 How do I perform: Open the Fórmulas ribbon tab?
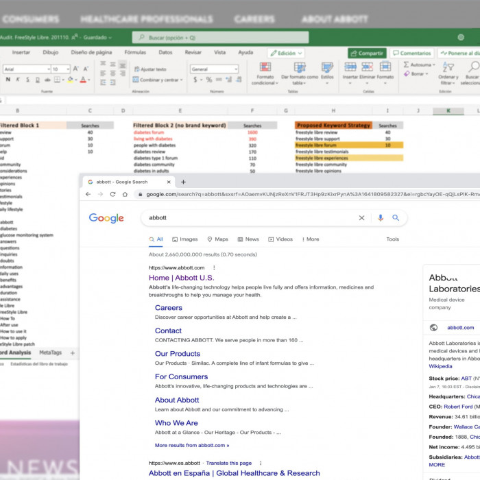point(135,52)
